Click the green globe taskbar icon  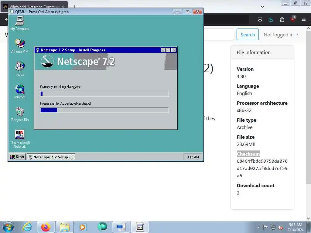pos(102,227)
